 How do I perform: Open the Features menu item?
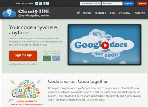(x=100, y=13)
